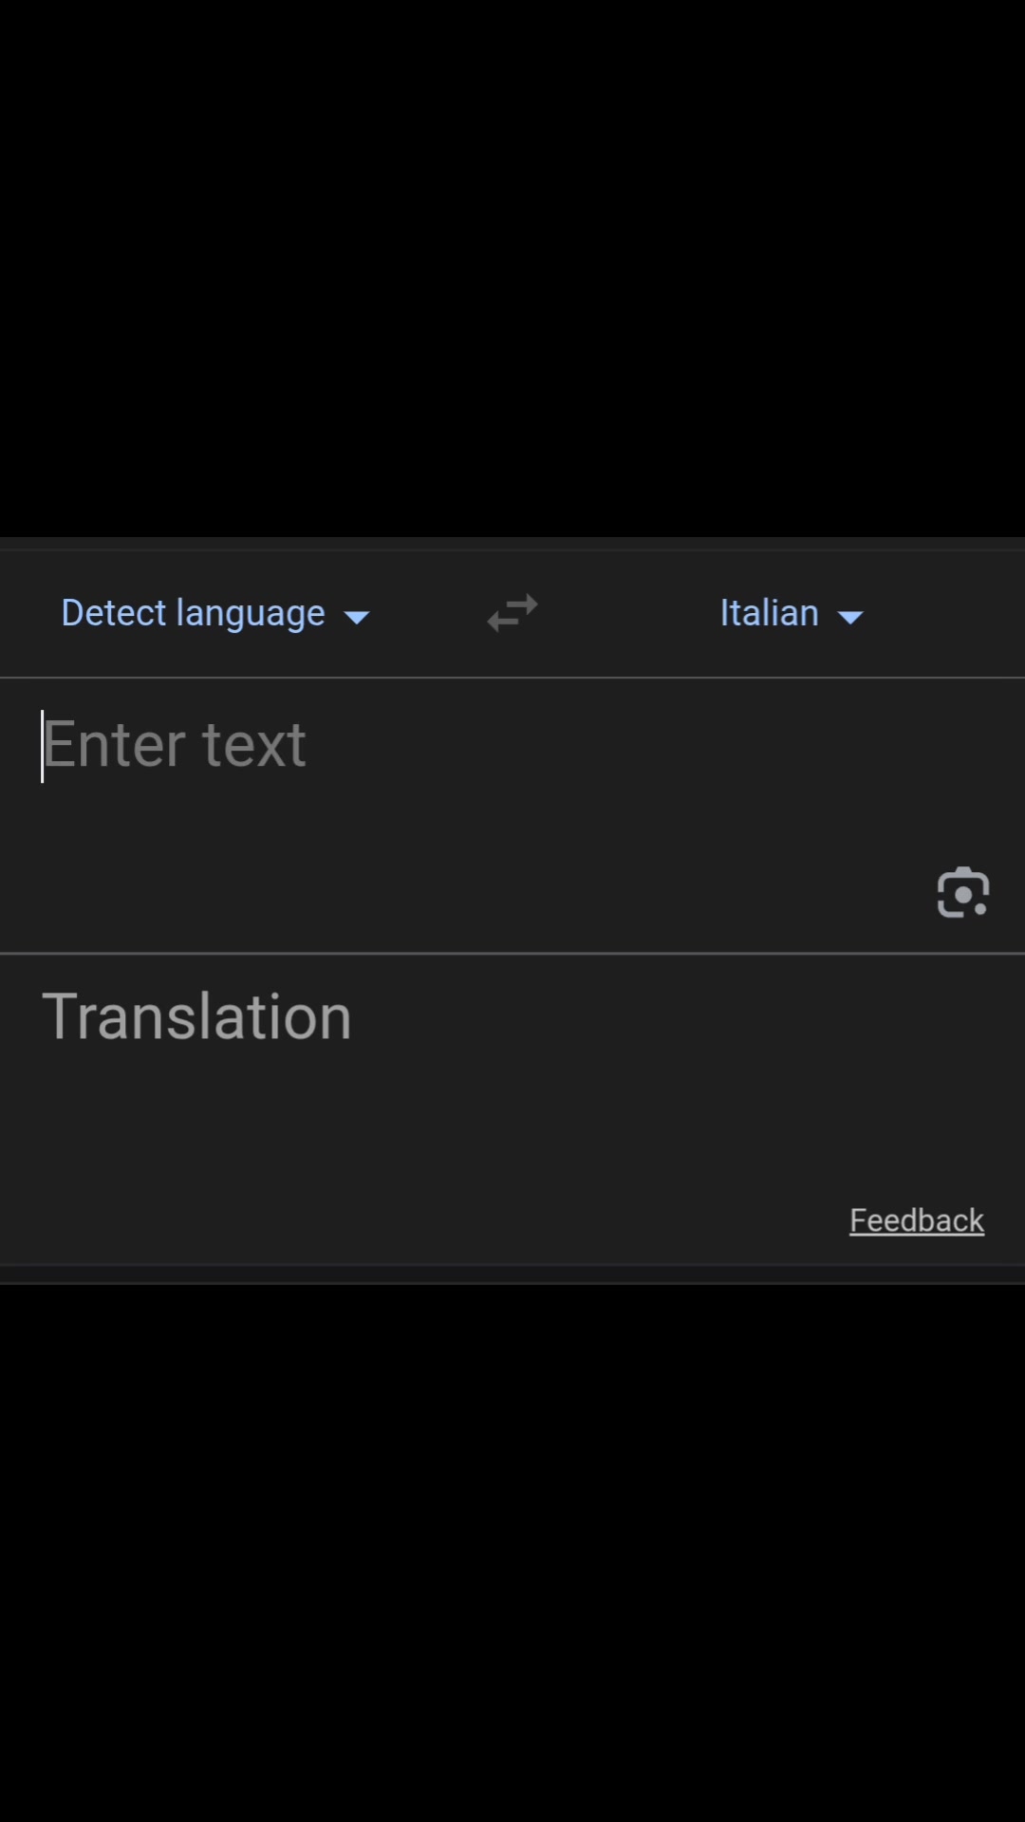Send feedback via the underlined Feedback text
Screen dimensions: 1025x1822
click(916, 1220)
